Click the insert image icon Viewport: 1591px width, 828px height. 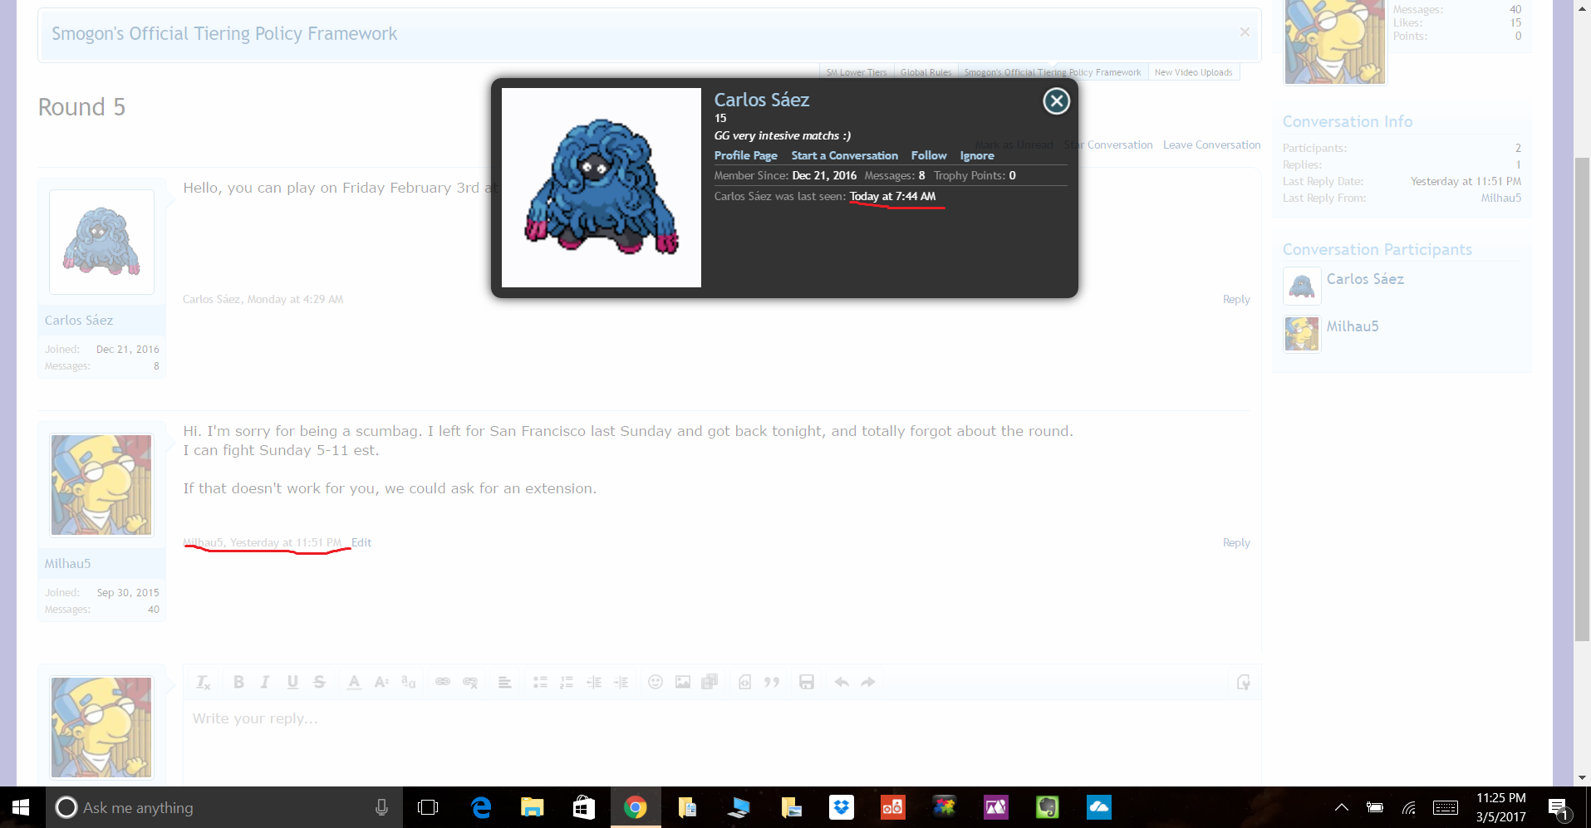(x=683, y=682)
